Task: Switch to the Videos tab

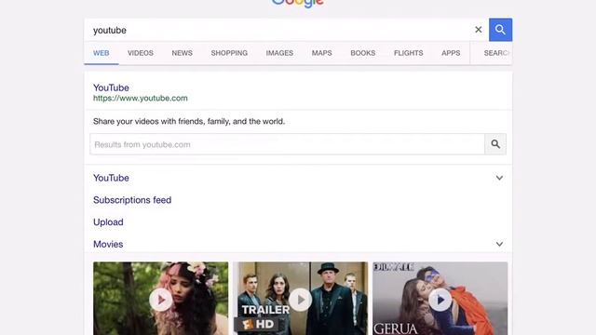Action: pyautogui.click(x=141, y=53)
